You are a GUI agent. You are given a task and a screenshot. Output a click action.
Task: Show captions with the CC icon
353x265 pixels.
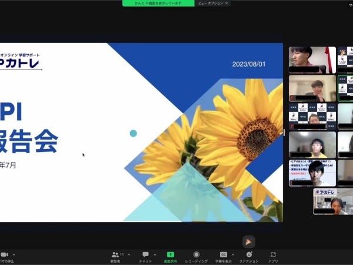click(x=224, y=254)
